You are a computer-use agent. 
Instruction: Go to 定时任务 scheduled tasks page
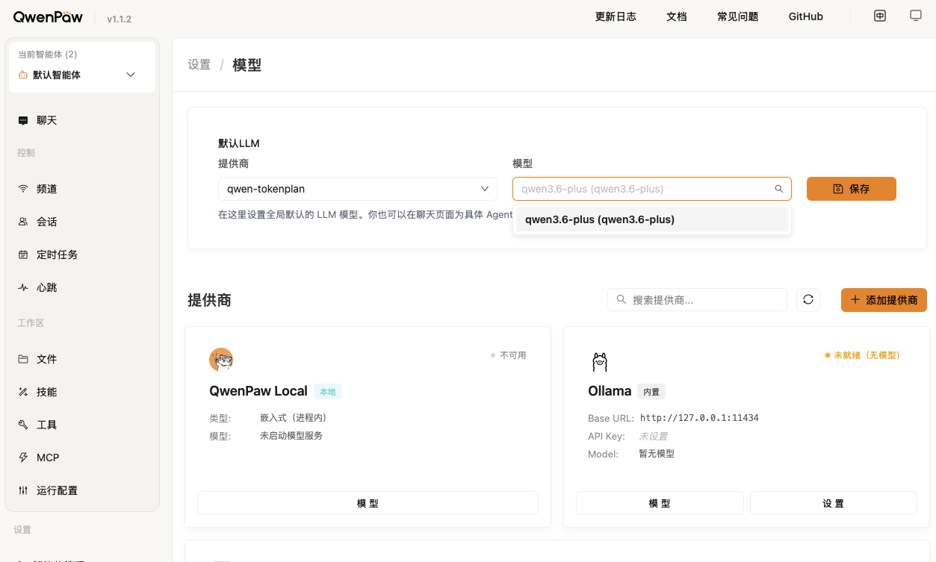(57, 255)
